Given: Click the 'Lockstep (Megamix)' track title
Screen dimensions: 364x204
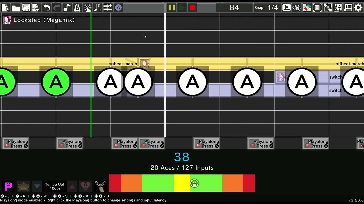Looking at the screenshot, I should (x=44, y=20).
